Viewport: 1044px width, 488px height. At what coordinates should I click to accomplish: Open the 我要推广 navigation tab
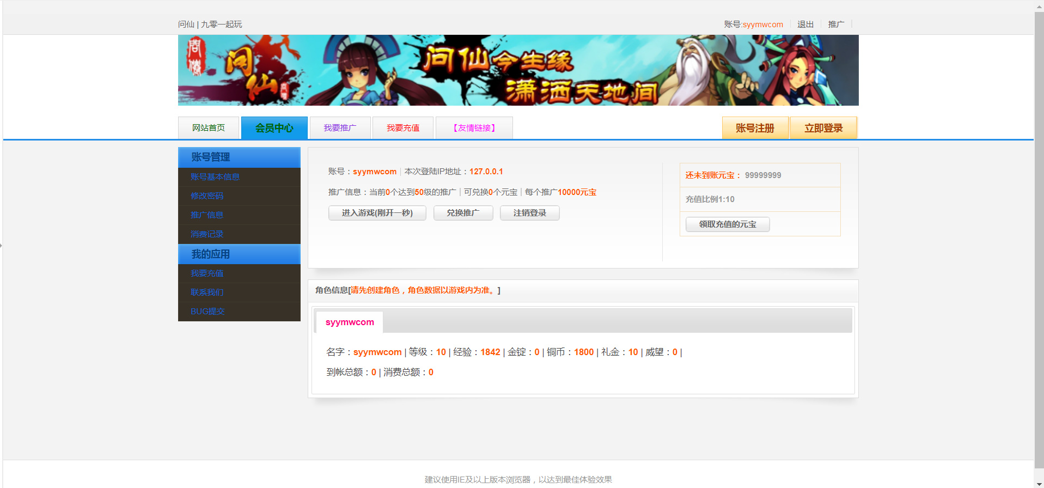[340, 128]
